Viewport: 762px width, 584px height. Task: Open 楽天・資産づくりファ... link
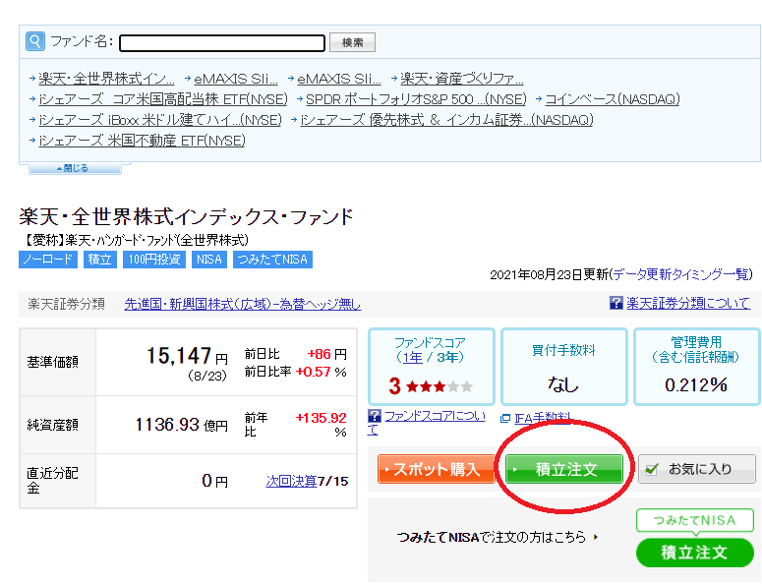[462, 79]
